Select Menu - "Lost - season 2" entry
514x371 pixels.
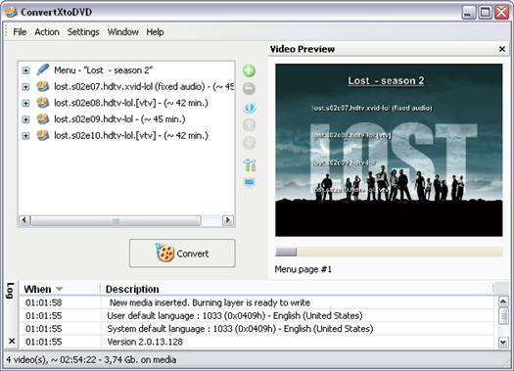pos(103,70)
